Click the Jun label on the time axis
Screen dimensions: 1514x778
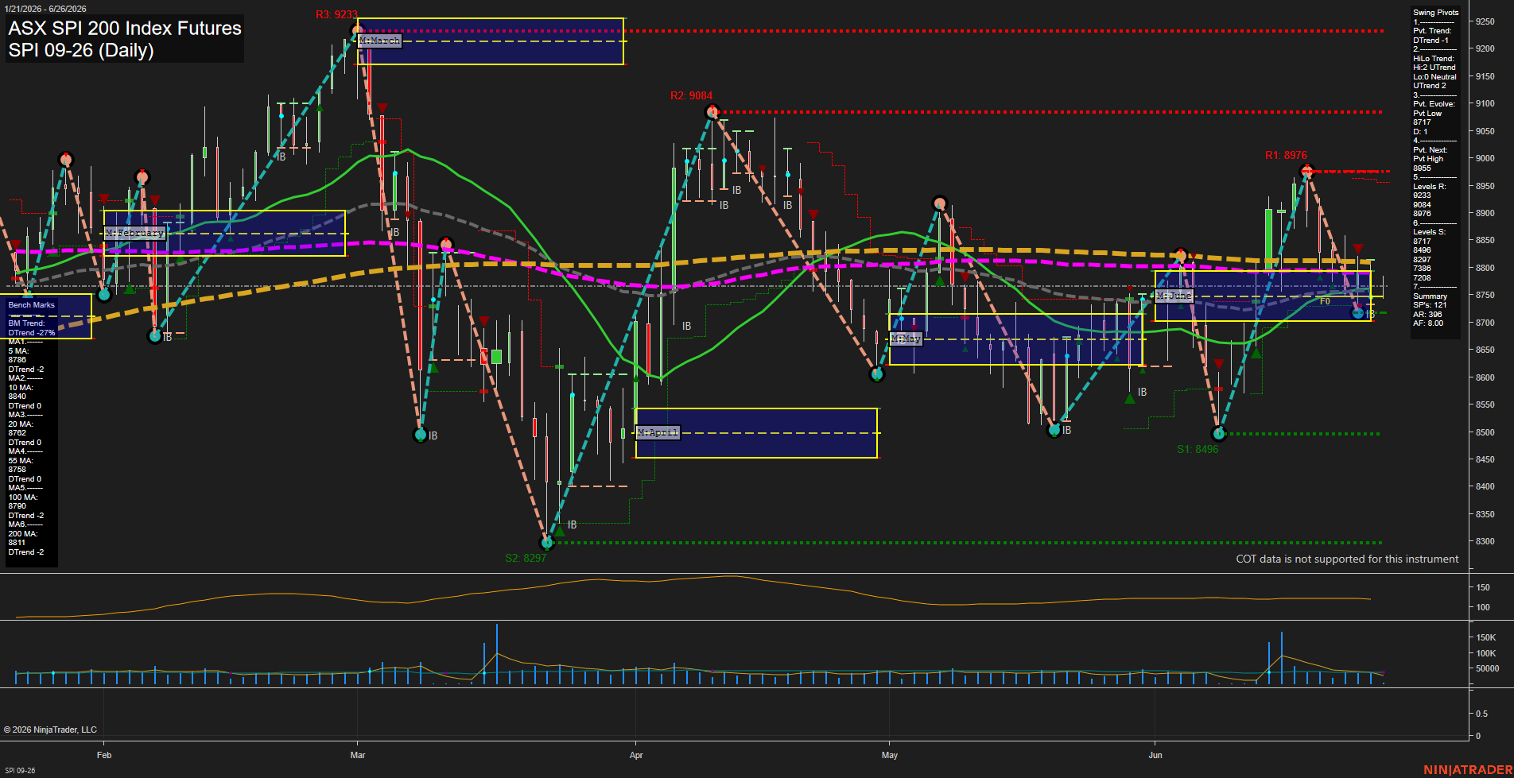[x=1155, y=755]
